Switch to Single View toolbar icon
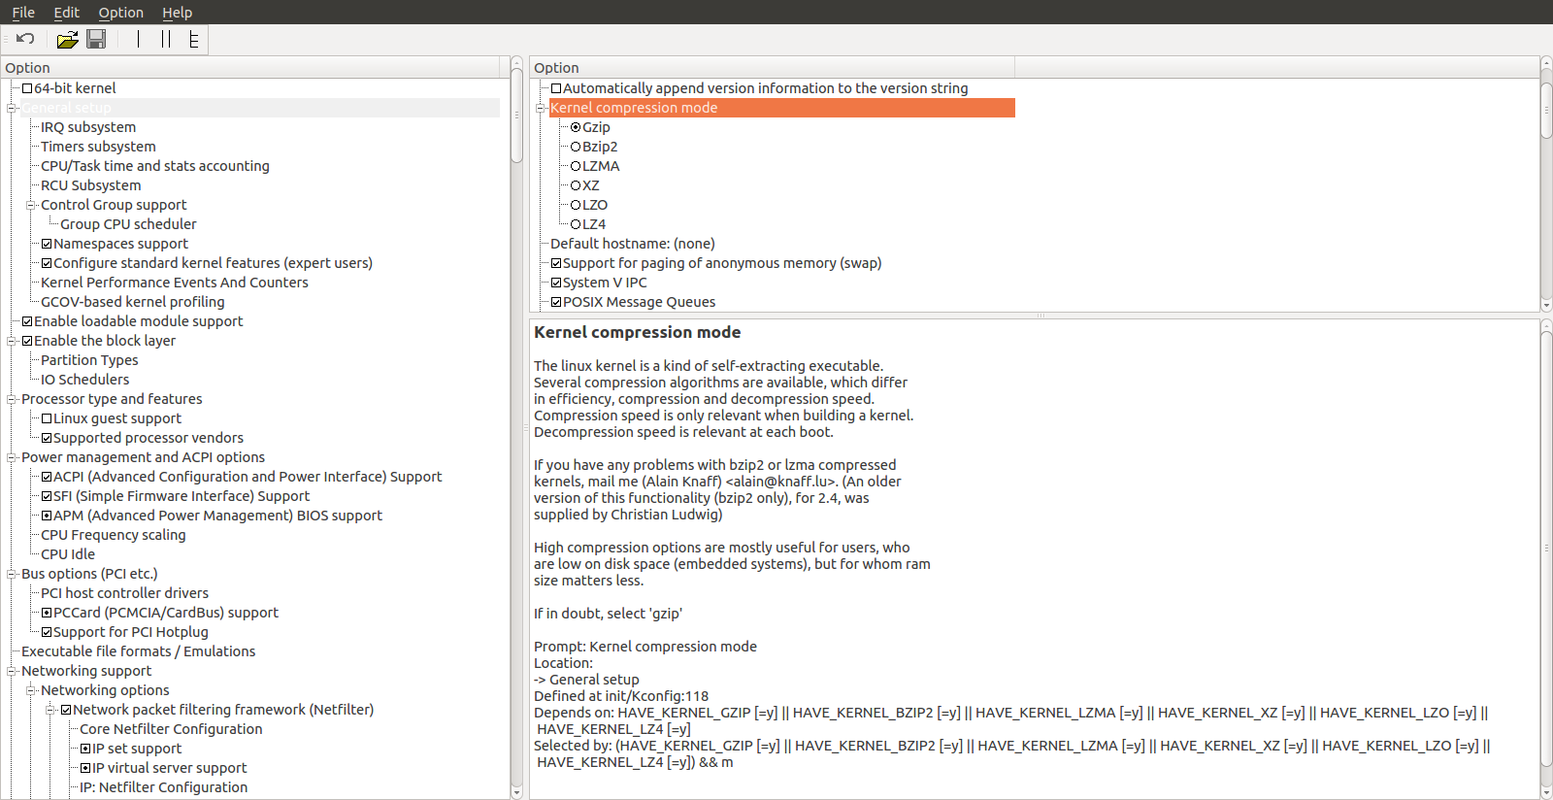 tap(138, 39)
